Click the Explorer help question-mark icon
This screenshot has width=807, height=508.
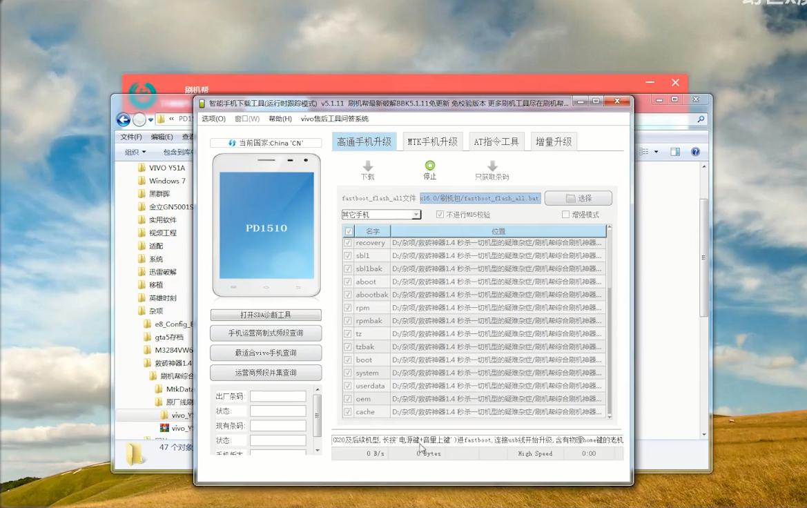click(x=695, y=152)
